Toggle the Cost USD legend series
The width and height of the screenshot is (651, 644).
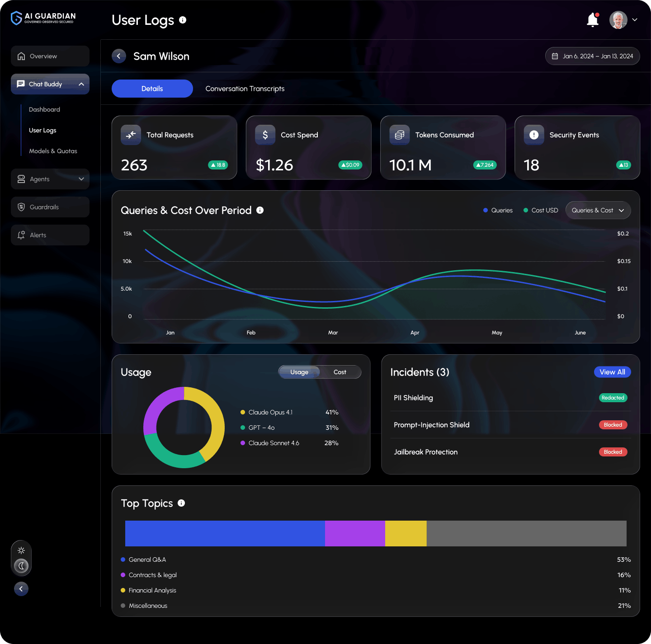click(x=541, y=210)
